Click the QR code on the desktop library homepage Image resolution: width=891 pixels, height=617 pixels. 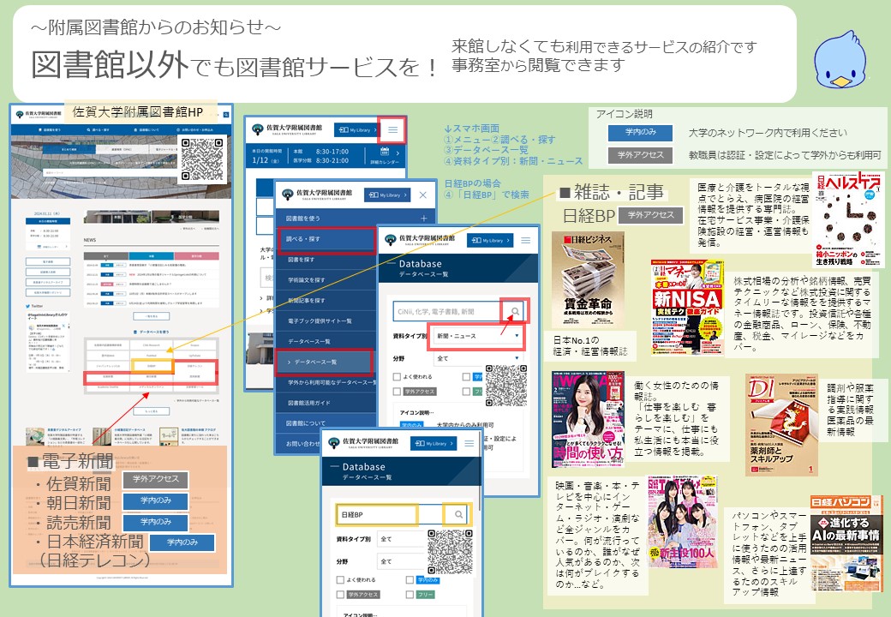tap(201, 159)
